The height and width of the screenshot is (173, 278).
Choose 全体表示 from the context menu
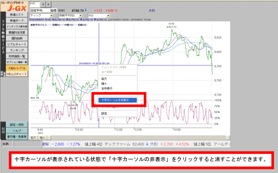107,88
